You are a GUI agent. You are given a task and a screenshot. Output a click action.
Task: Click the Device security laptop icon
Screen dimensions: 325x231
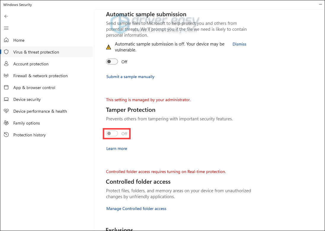(6, 99)
